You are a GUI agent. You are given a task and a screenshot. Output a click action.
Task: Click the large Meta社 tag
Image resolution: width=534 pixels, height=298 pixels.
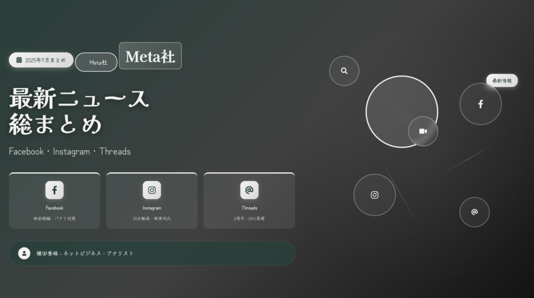point(150,56)
